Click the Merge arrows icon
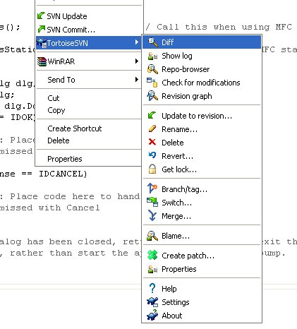This screenshot has width=297, height=329. 152,215
